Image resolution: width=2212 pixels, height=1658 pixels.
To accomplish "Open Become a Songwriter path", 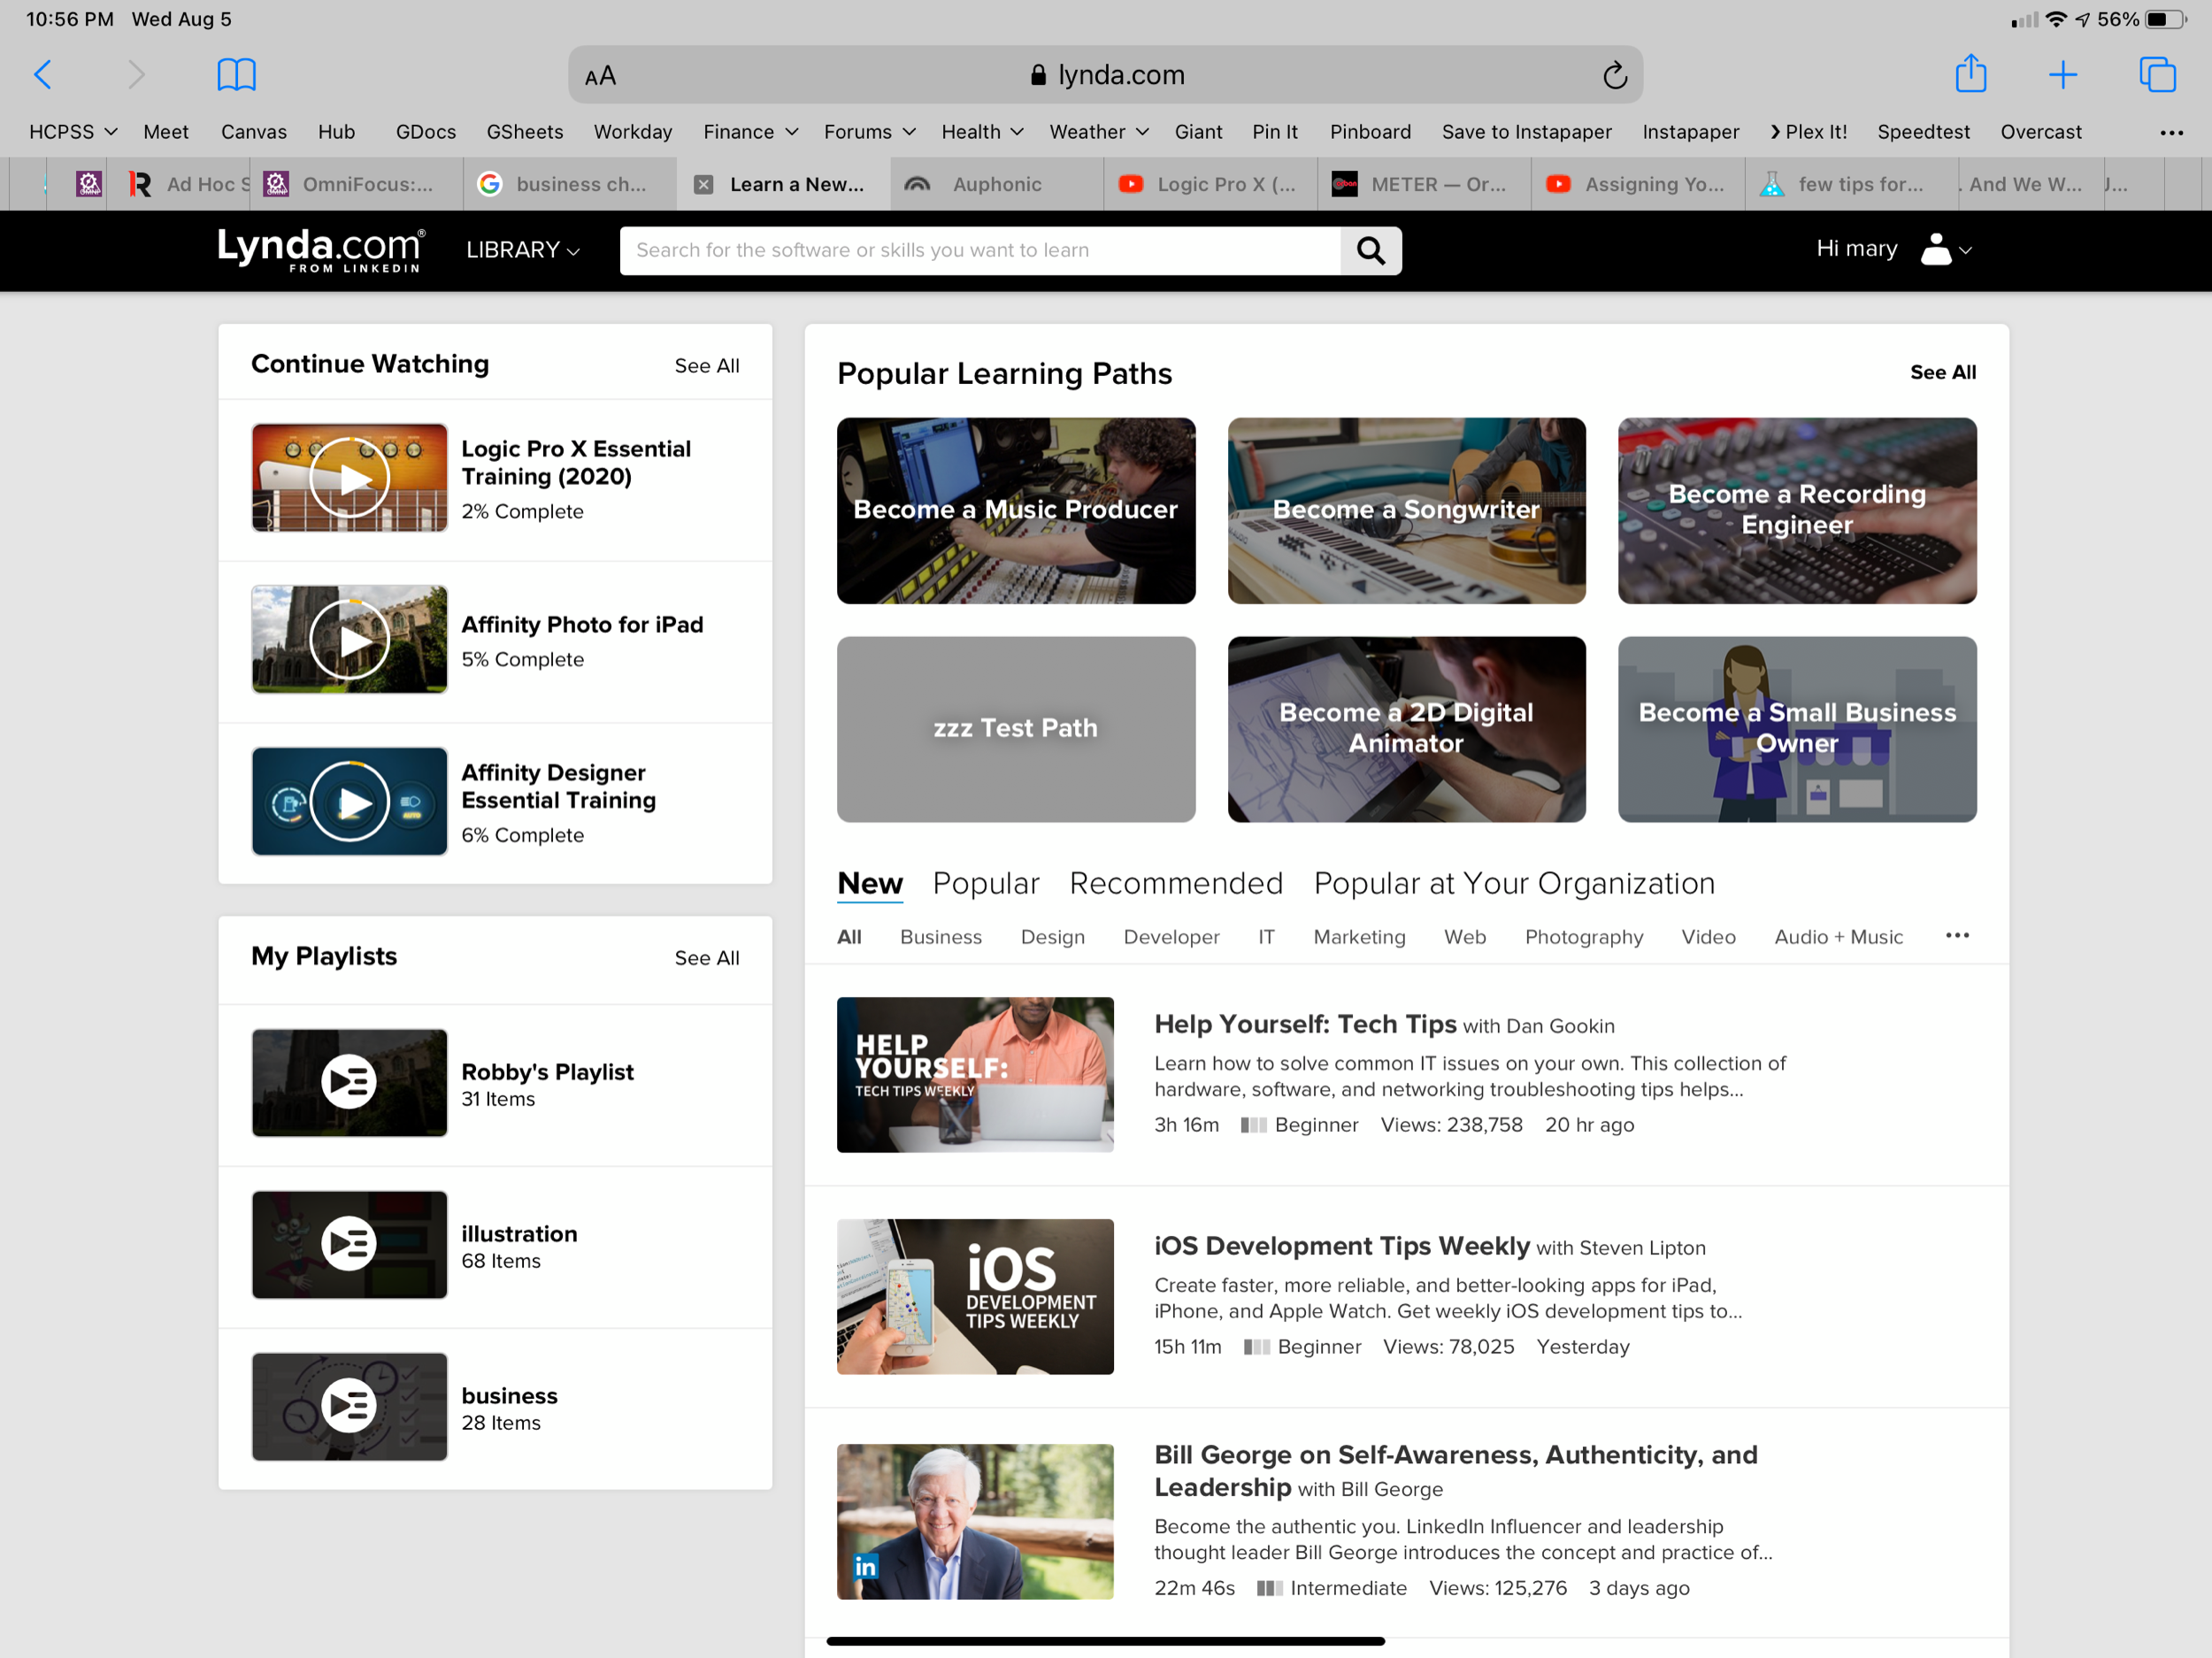I will tap(1406, 510).
